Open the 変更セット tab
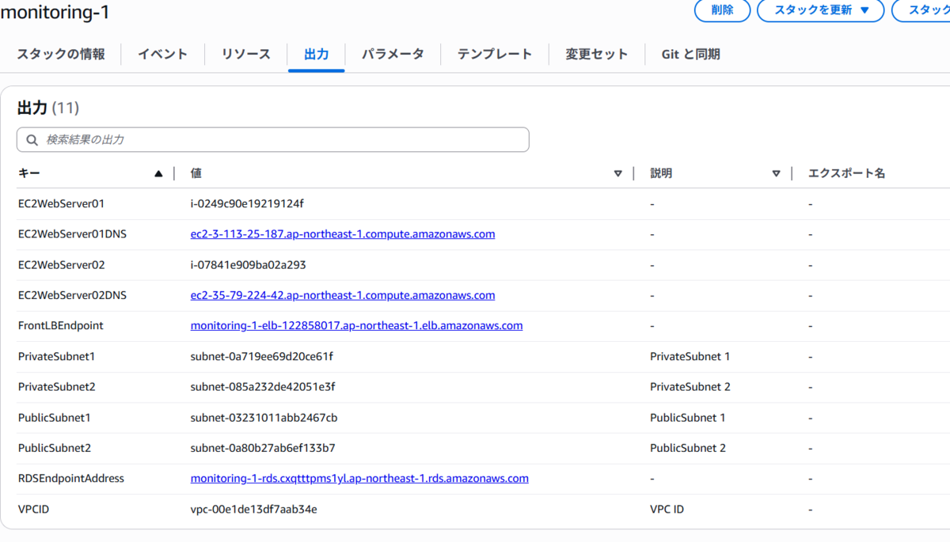Screen dimensions: 950x542 tap(597, 54)
